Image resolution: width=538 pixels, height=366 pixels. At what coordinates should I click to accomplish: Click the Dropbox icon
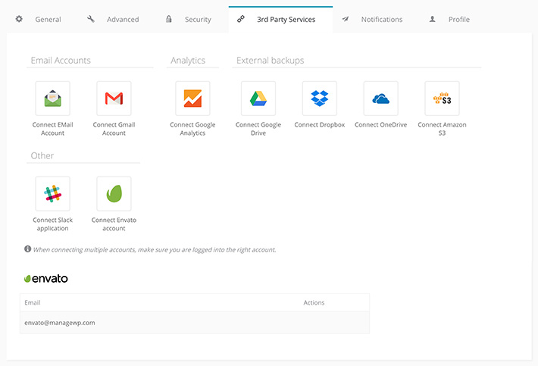(319, 99)
